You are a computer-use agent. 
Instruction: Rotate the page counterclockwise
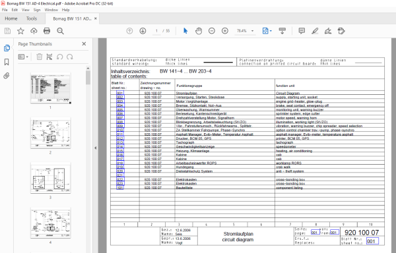point(60,57)
